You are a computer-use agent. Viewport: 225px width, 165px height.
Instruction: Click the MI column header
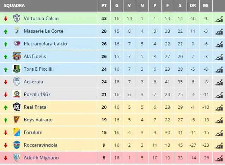click(206, 6)
